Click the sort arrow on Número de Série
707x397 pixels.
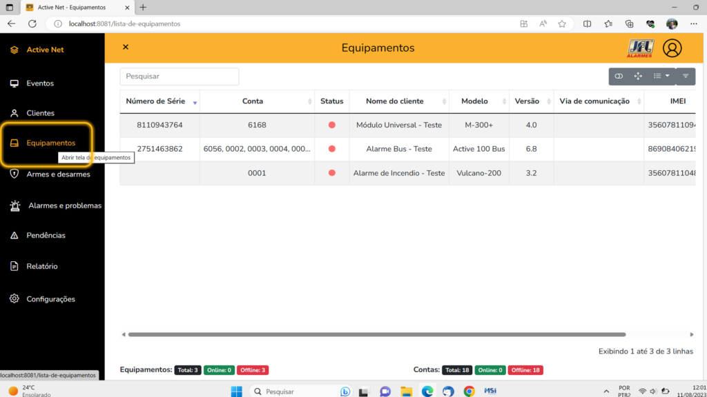195,101
